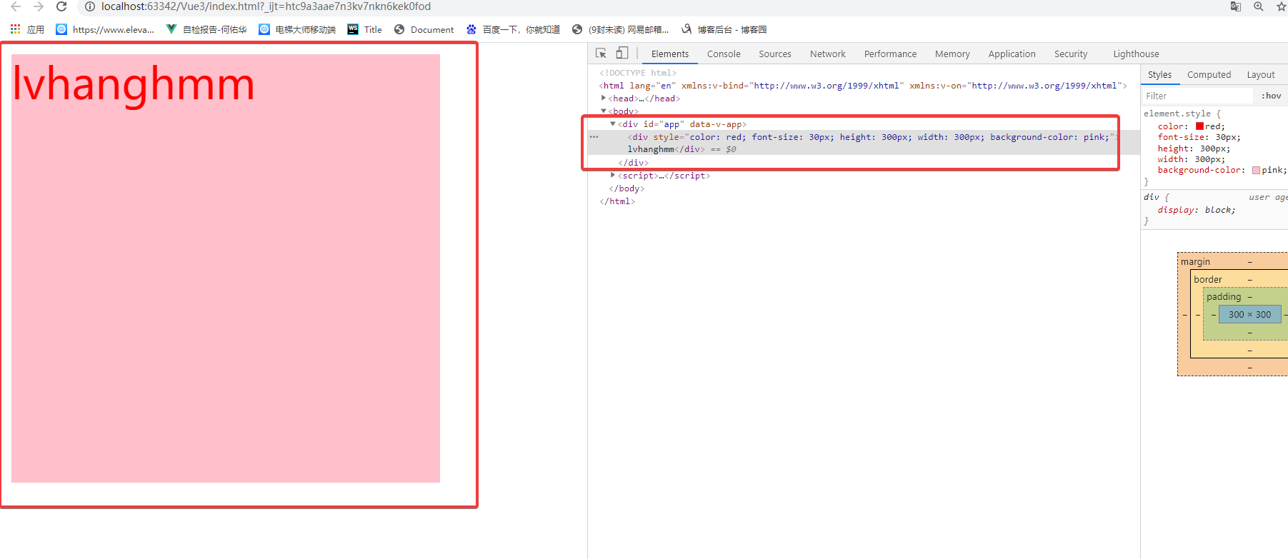The image size is (1288, 559).
Task: Collapse the body element node
Action: pyautogui.click(x=604, y=111)
